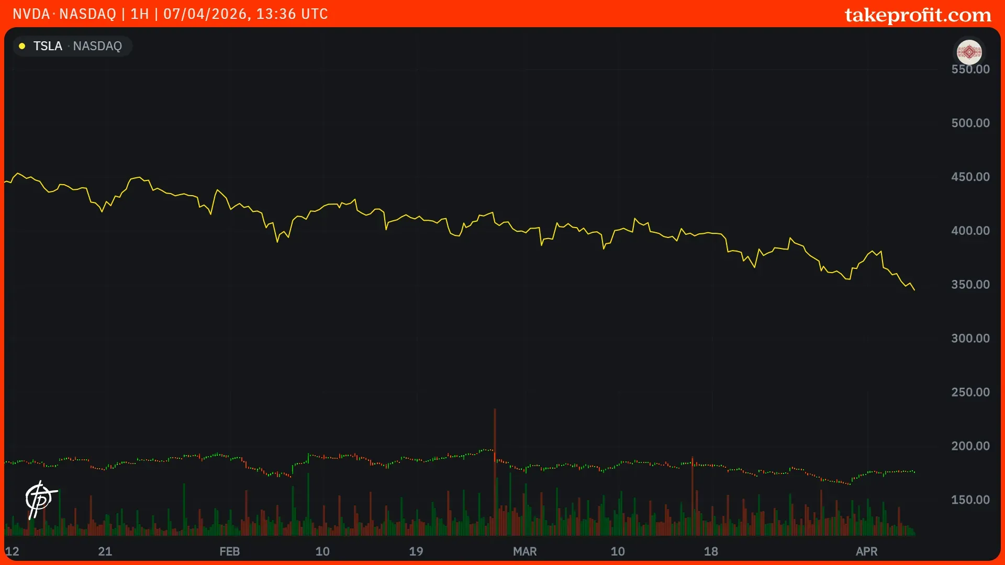This screenshot has height=565, width=1005.
Task: Click the round avatar icon top right
Action: click(x=969, y=52)
